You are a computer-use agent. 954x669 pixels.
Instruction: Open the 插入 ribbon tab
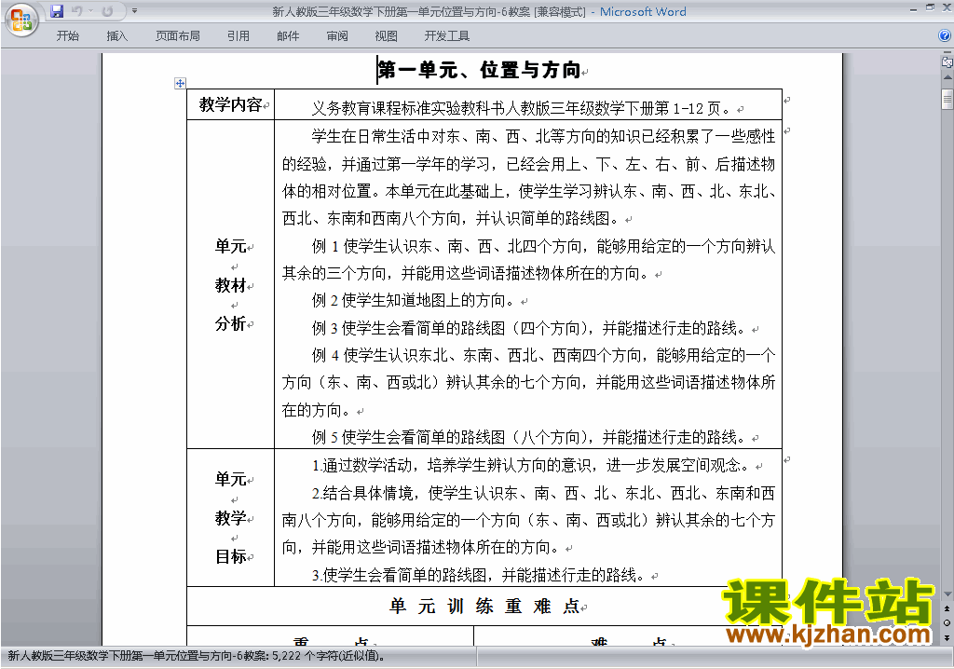pyautogui.click(x=116, y=36)
